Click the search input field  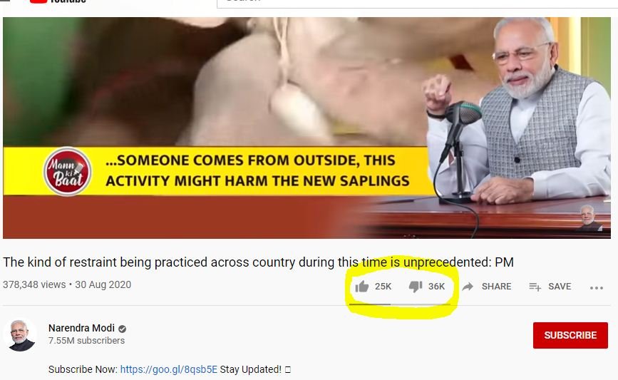coord(417,3)
